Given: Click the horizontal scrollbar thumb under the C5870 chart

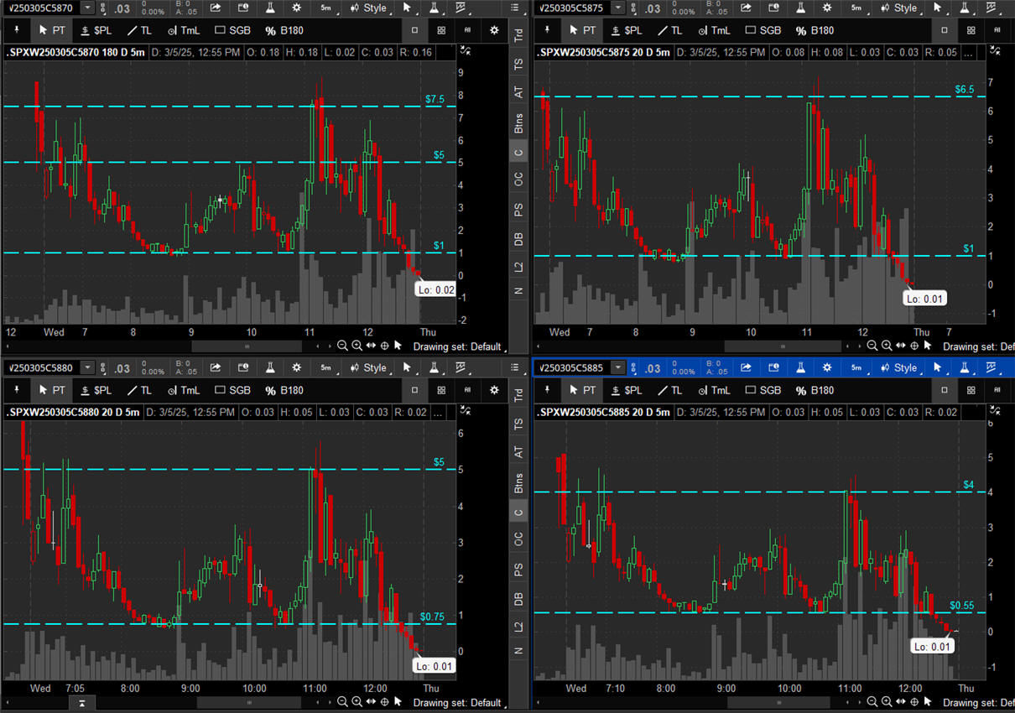Looking at the screenshot, I should (246, 346).
